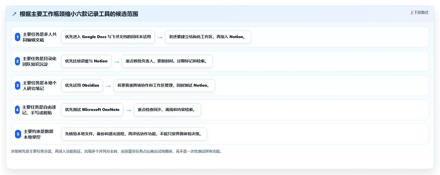Click the arrow after 优先测试 Microsoft OneNote
Viewport: 440px width, 175px height.
tap(129, 110)
